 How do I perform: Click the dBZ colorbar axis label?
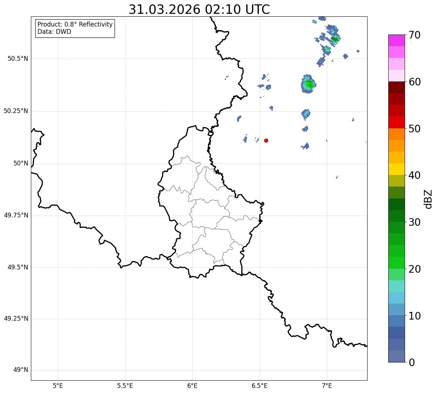[428, 199]
